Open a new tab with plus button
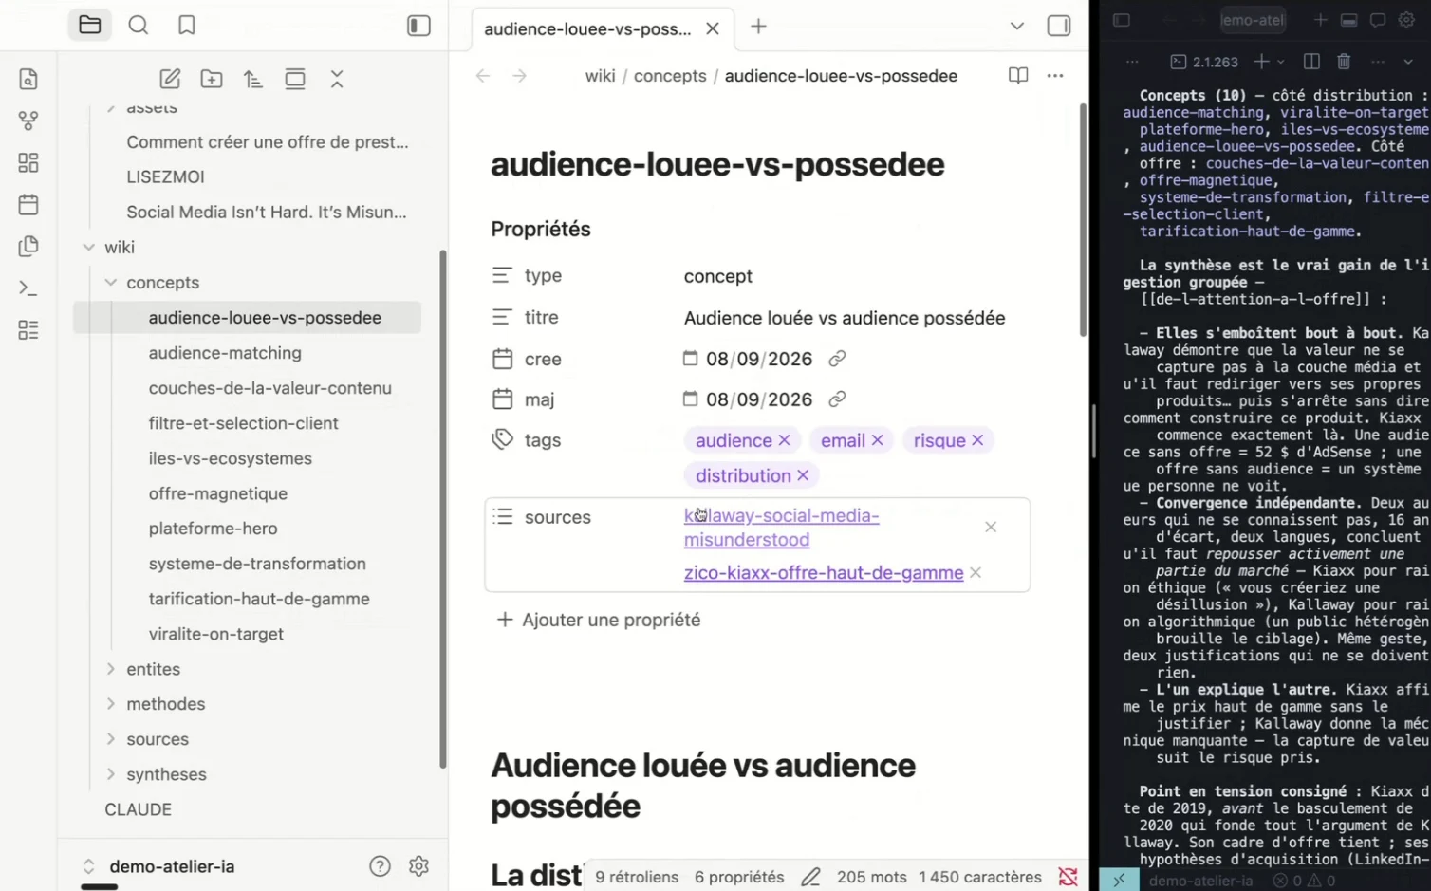The height and width of the screenshot is (891, 1431). [x=758, y=27]
